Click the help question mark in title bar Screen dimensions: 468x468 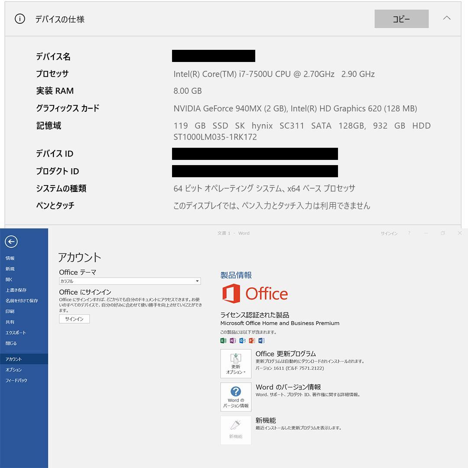tap(409, 233)
